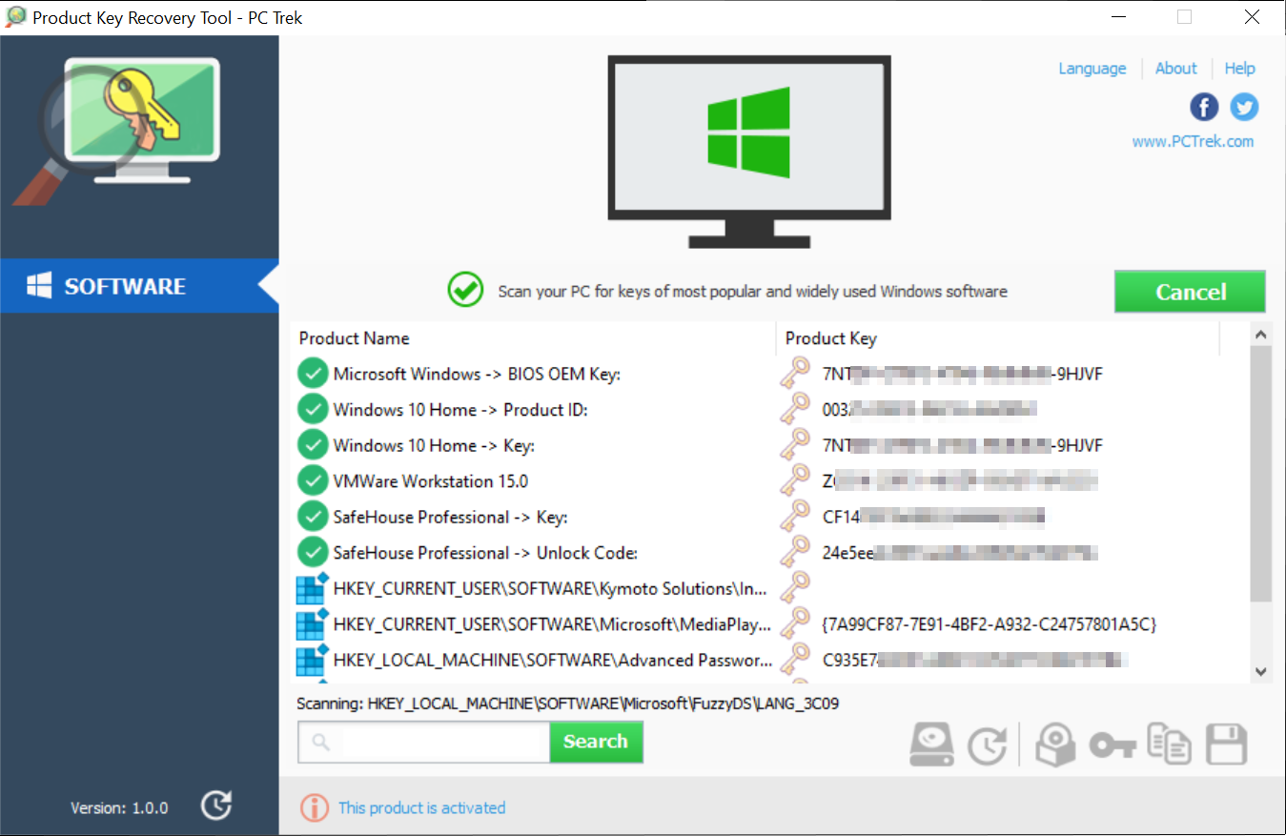This screenshot has height=836, width=1286.
Task: Select the Microsoft\MediaPlay registry row
Action: pos(768,624)
